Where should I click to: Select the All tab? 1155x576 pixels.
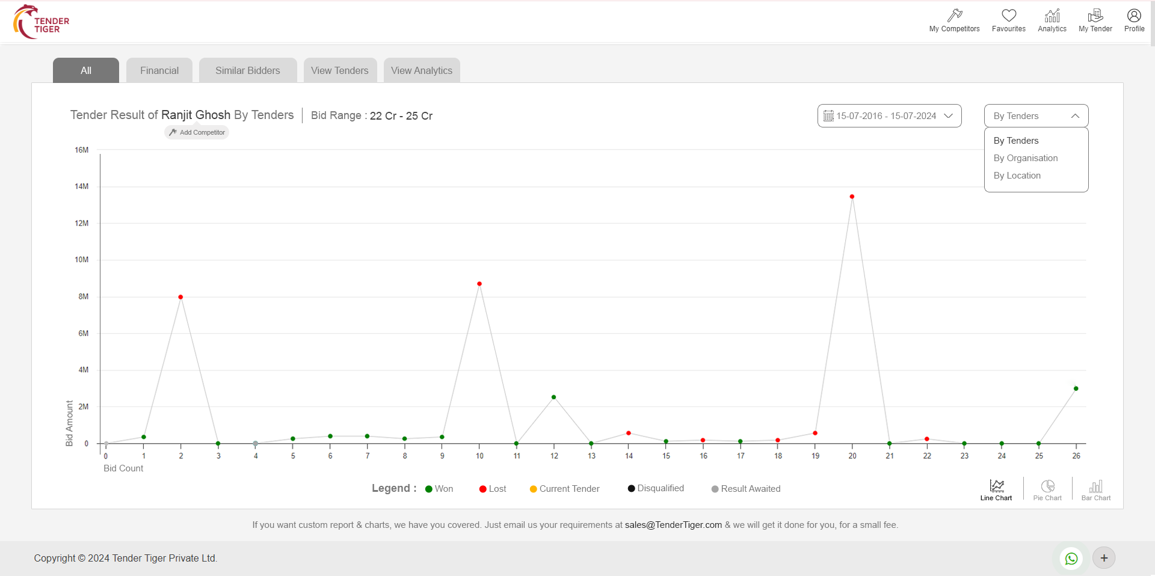click(86, 70)
